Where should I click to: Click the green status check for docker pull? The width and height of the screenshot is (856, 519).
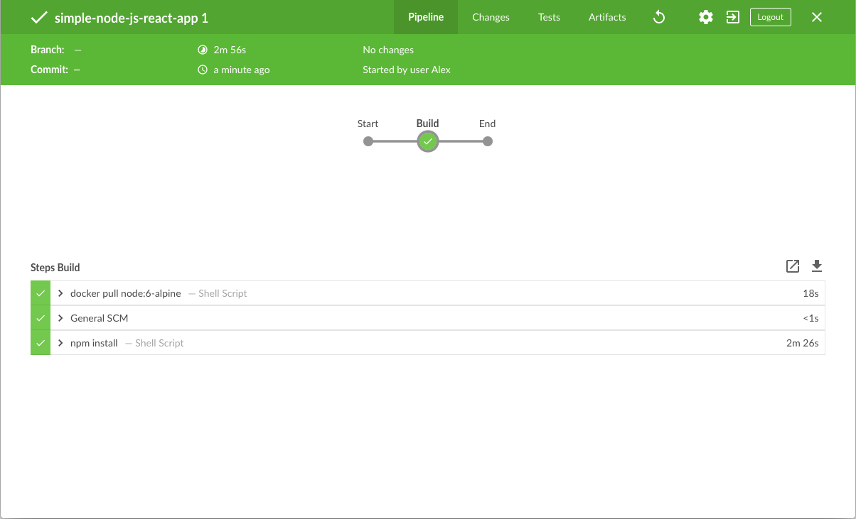(41, 293)
